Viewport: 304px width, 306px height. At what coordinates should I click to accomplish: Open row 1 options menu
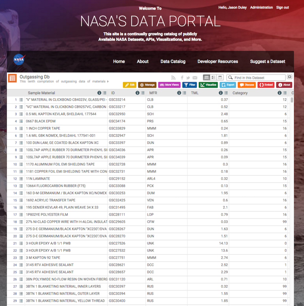click(x=21, y=100)
